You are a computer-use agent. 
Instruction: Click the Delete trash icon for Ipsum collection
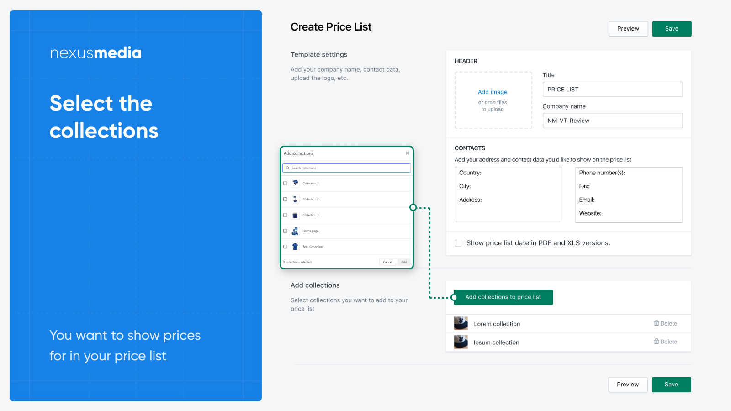[x=657, y=342]
